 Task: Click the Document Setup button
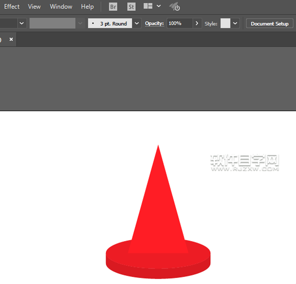pos(269,24)
